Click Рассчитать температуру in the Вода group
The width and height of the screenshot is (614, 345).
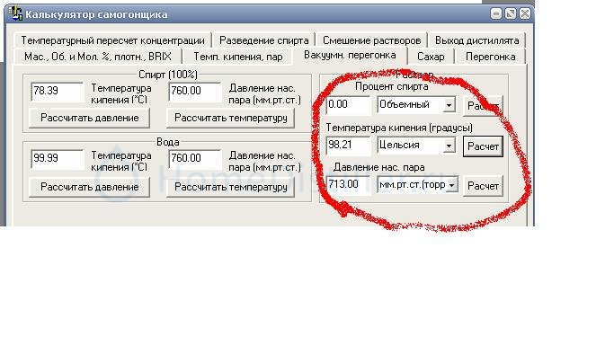pos(231,187)
